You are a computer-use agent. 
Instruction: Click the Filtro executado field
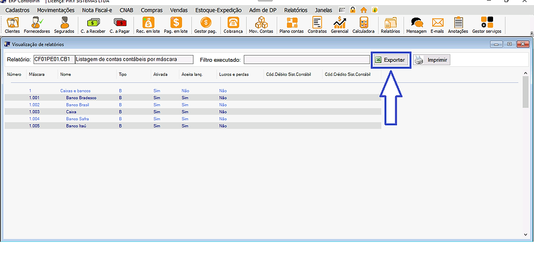(307, 59)
